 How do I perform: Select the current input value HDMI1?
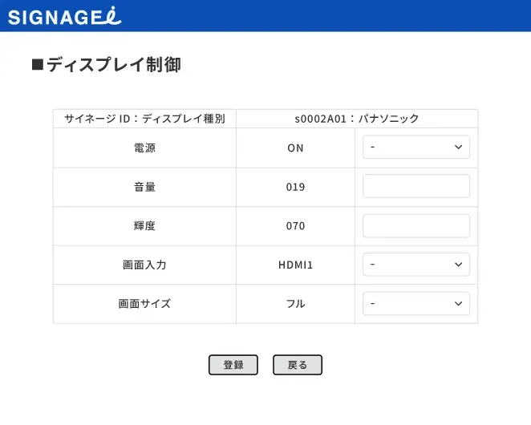(295, 265)
